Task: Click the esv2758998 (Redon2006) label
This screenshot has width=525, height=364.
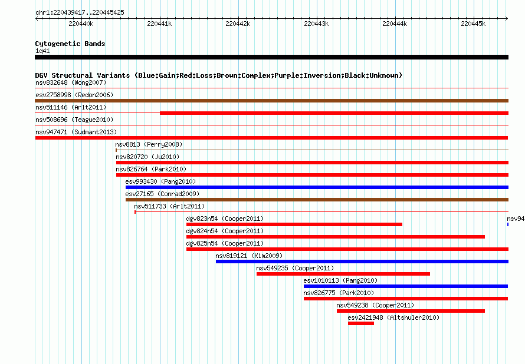Action: (74, 95)
